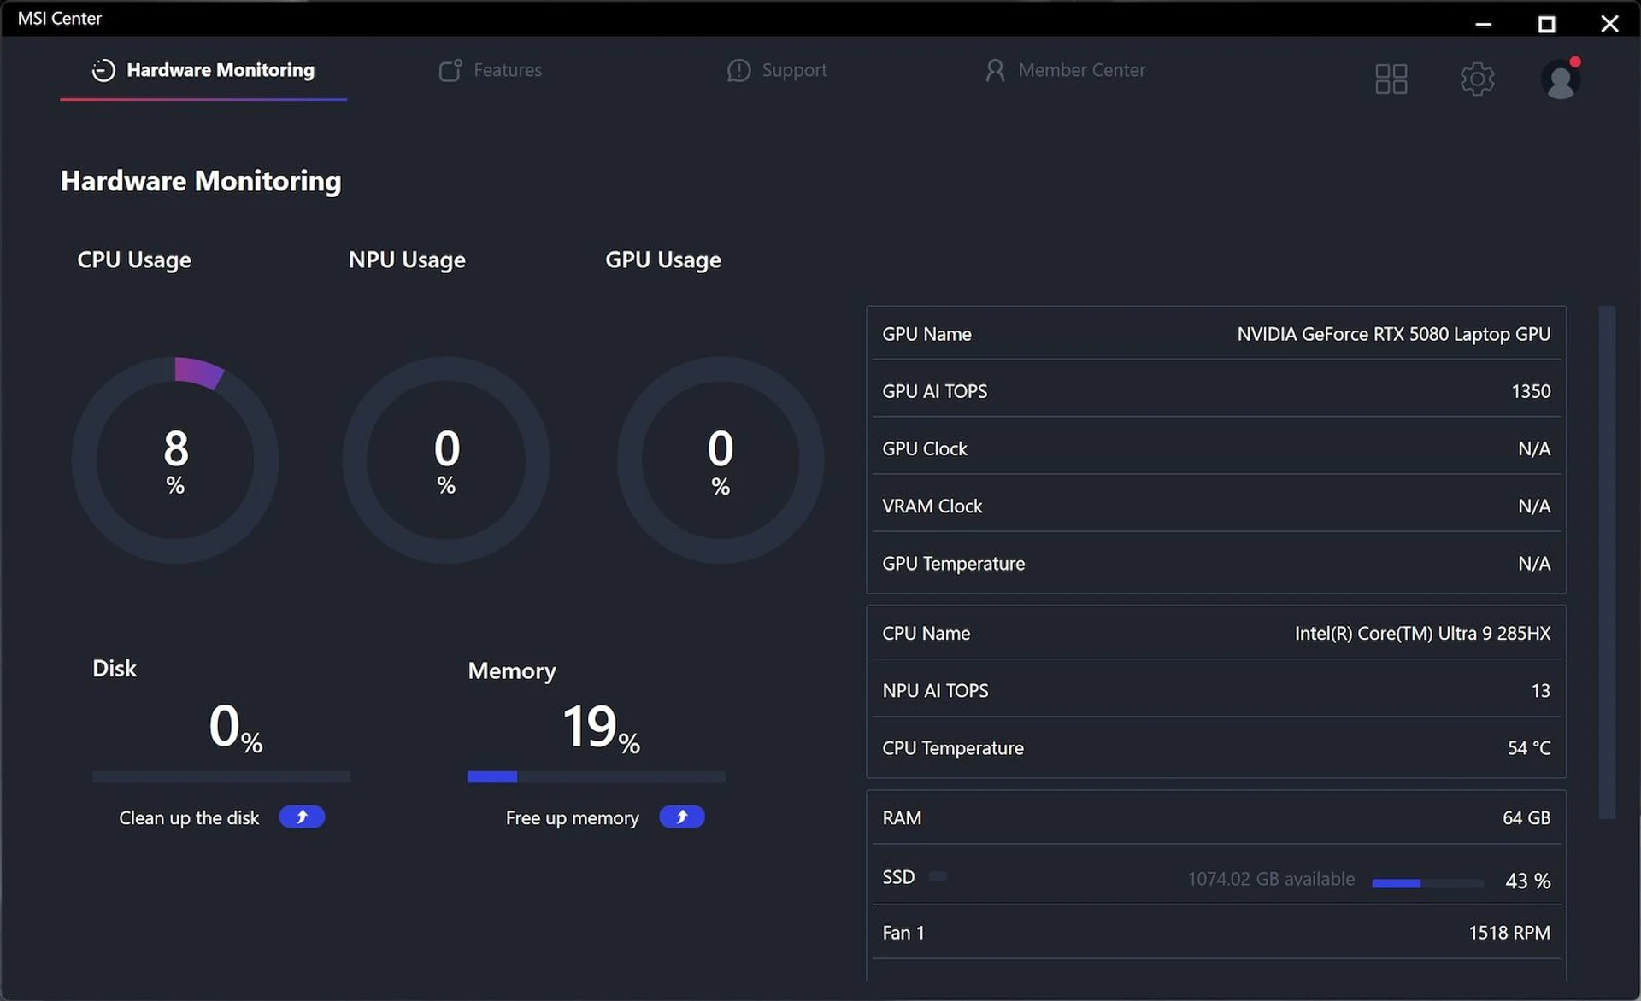Click the hardware info panel scrollbar
Viewport: 1641px width, 1001px height.
tap(1607, 562)
